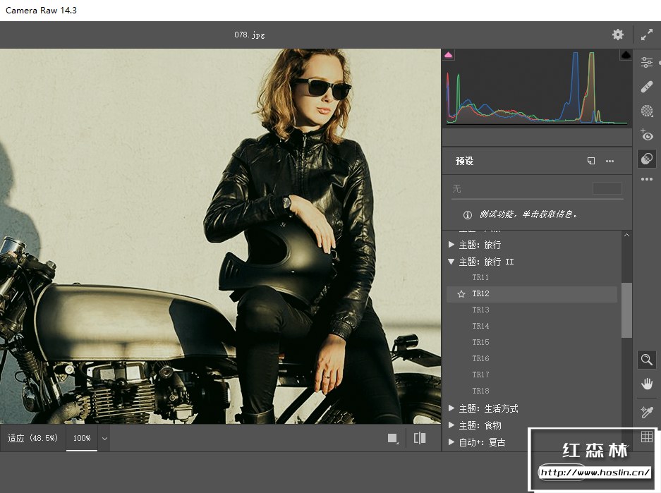Select the Zoom tool
Viewport: 661px width, 493px height.
[x=646, y=360]
